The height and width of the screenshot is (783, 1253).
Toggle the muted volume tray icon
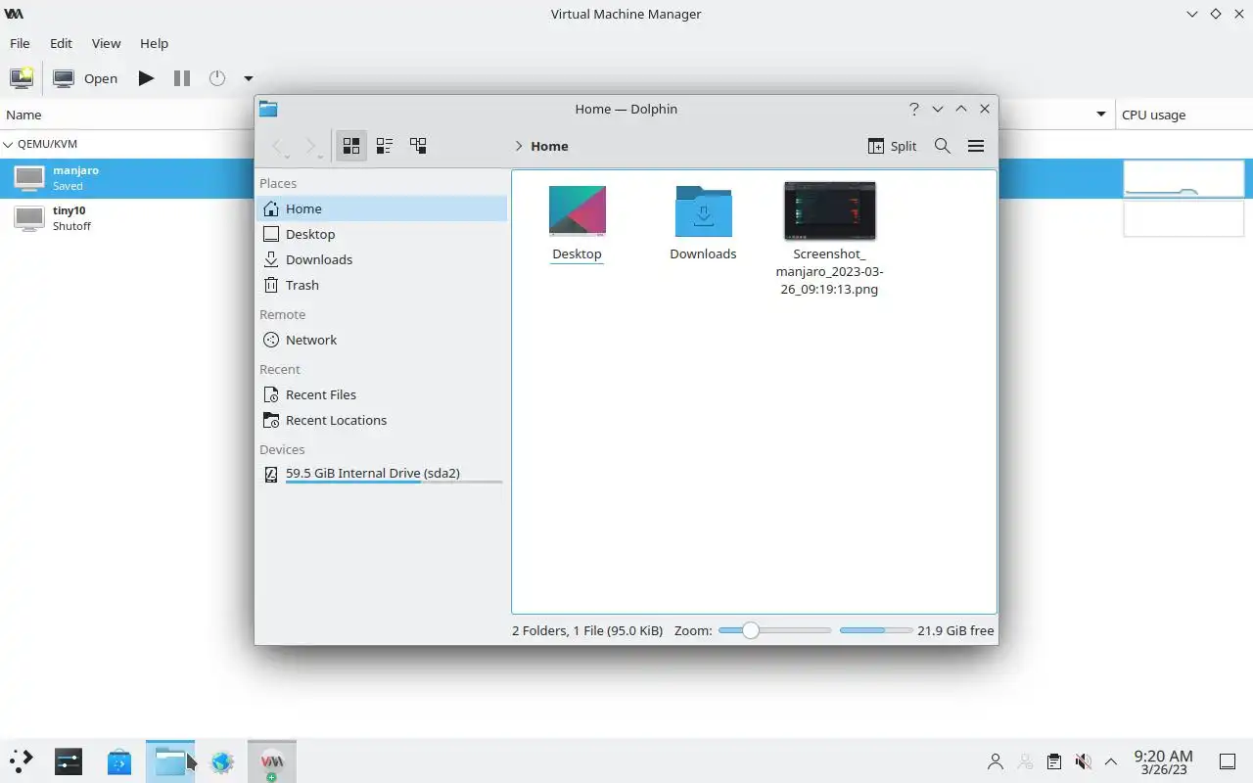tap(1083, 761)
